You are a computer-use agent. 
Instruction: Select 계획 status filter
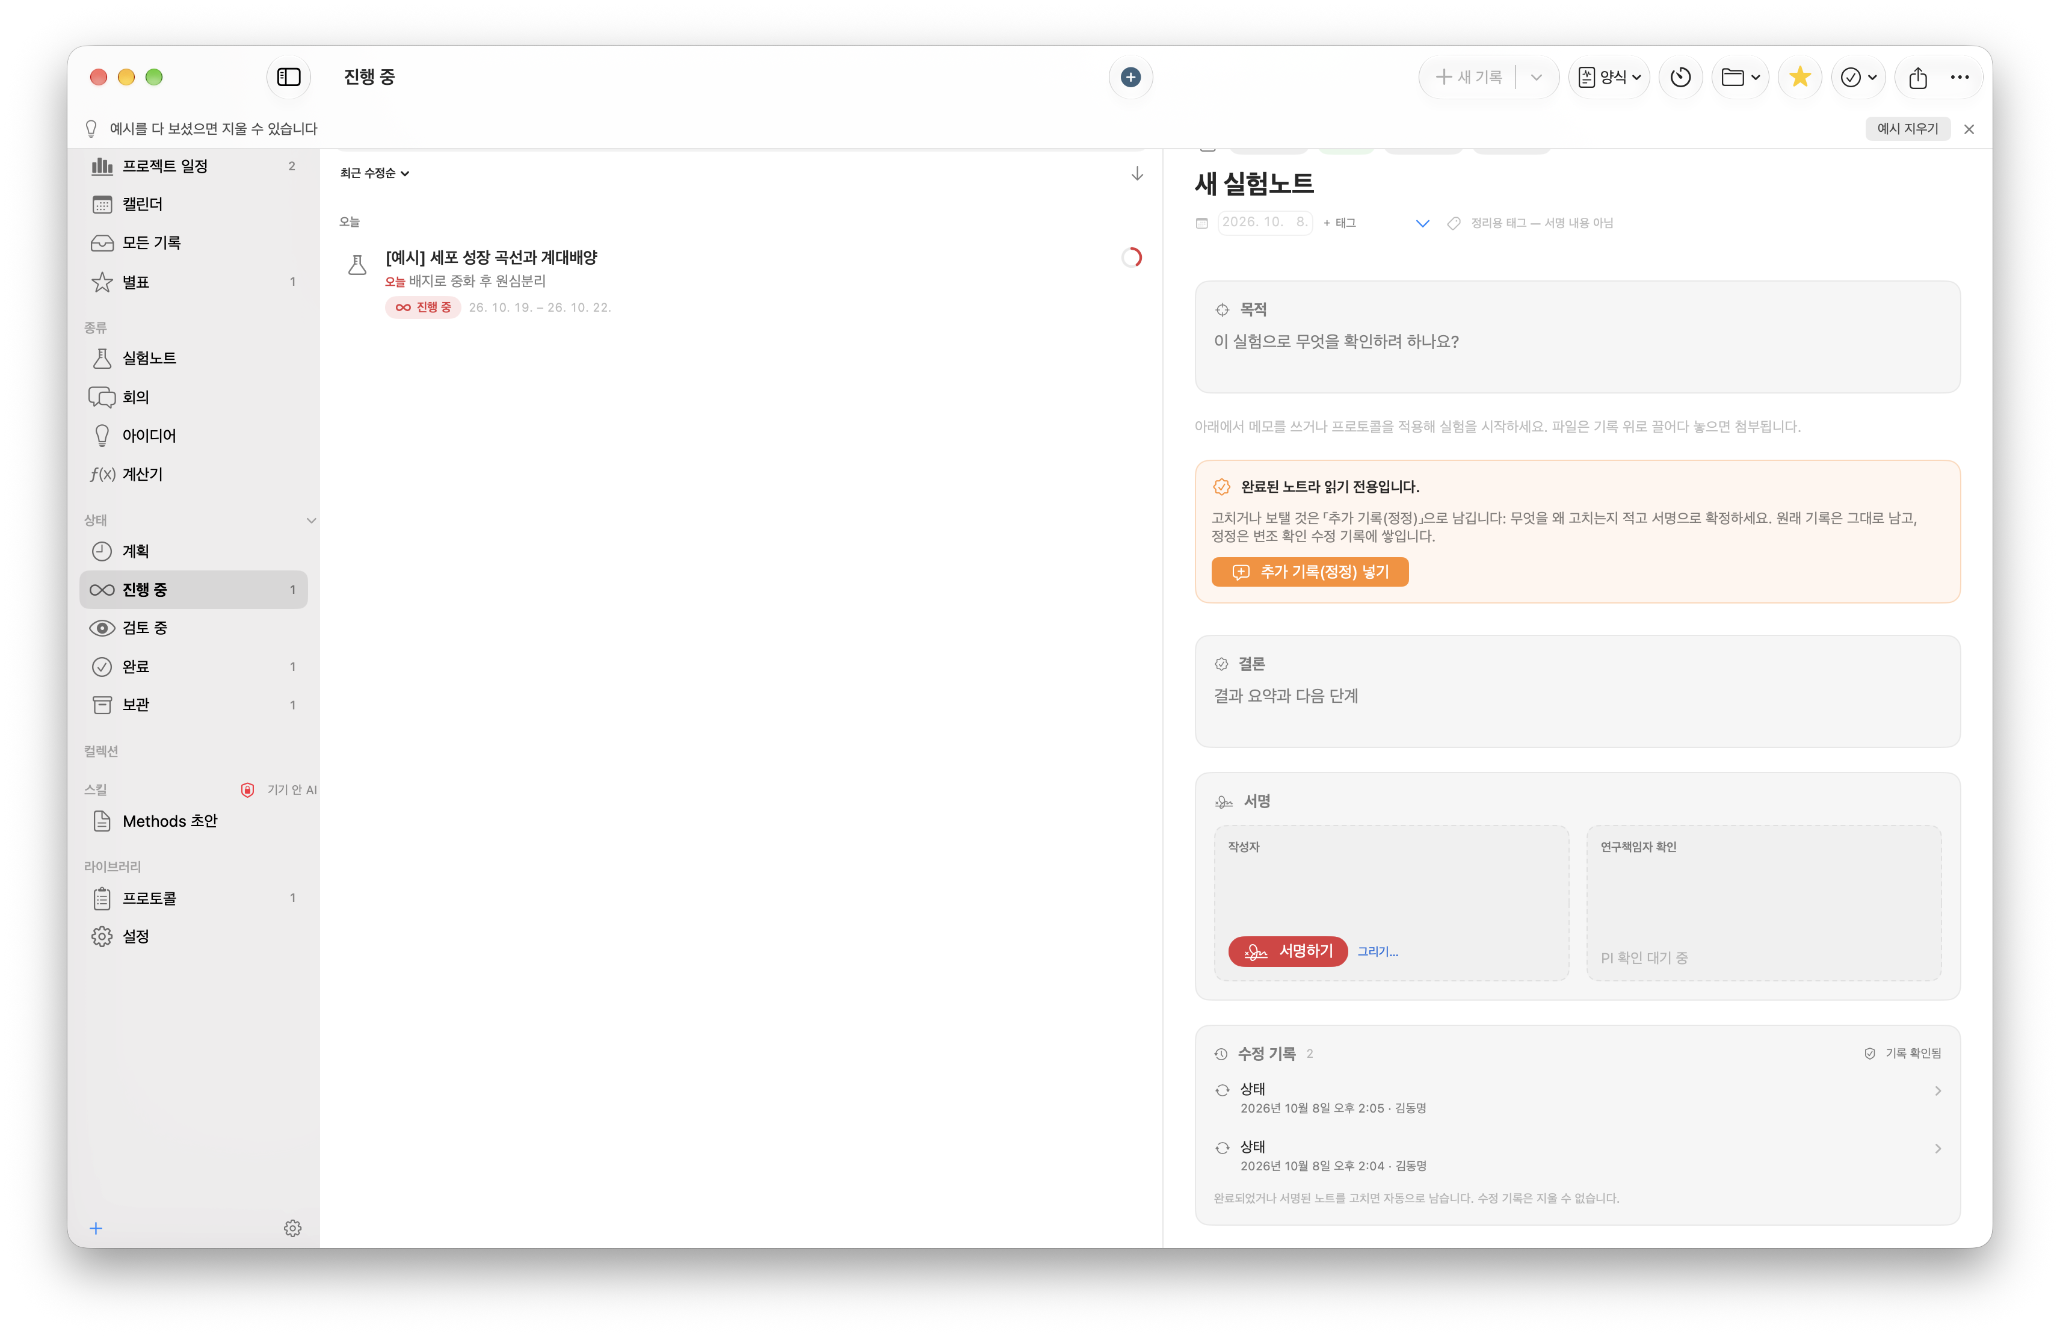click(193, 551)
